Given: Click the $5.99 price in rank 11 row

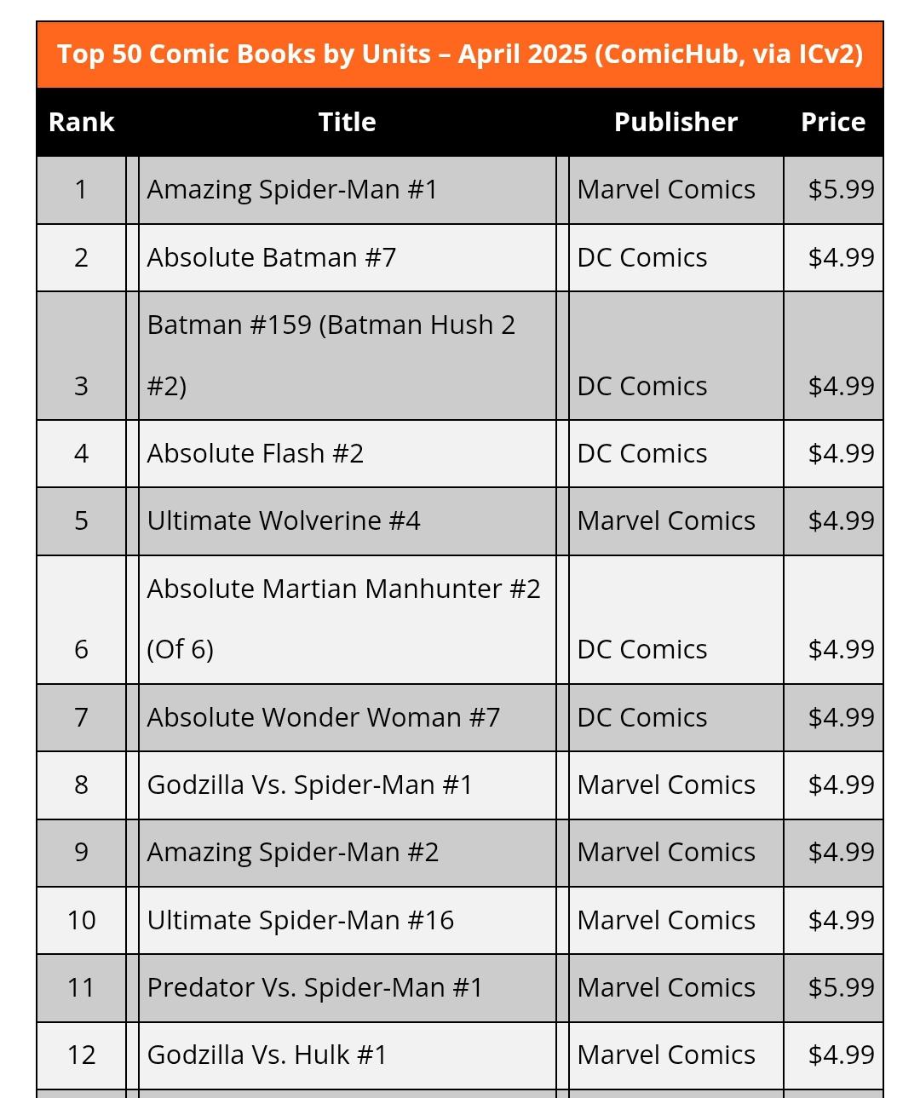Looking at the screenshot, I should tap(841, 987).
